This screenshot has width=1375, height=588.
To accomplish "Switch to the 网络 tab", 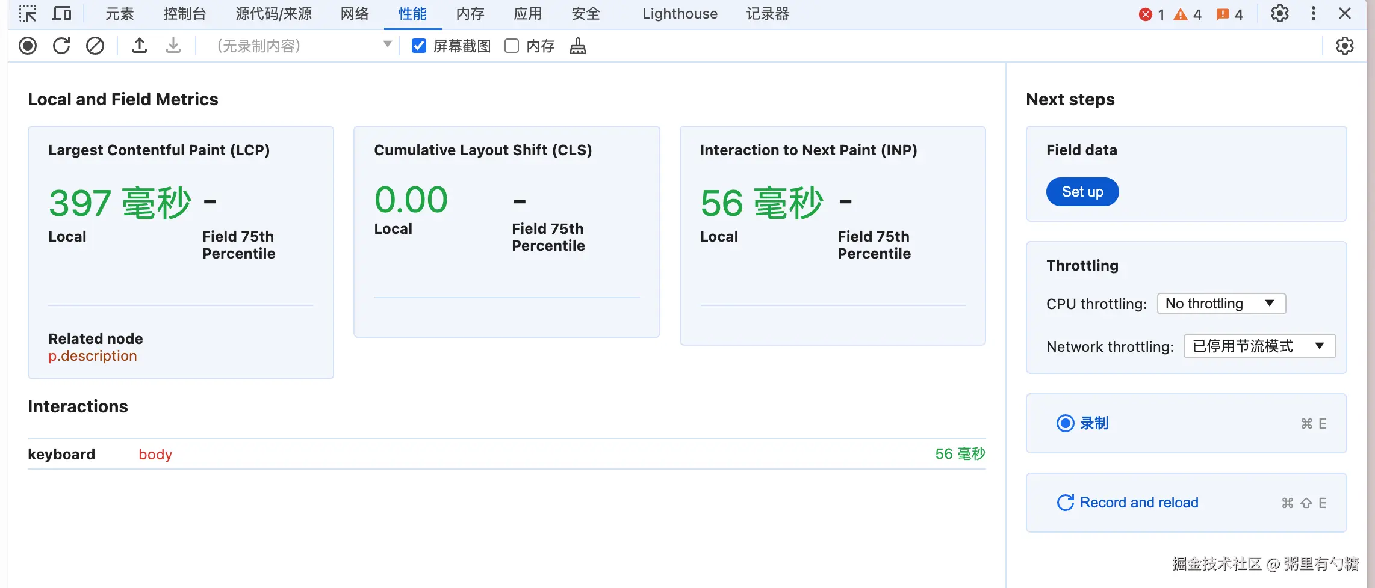I will (355, 14).
